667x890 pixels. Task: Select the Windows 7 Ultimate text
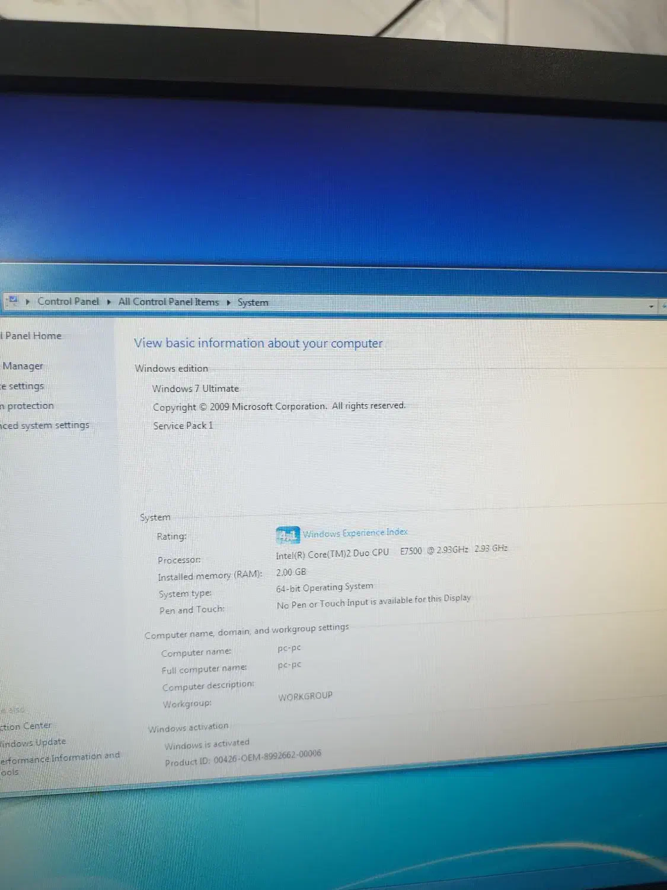[196, 389]
